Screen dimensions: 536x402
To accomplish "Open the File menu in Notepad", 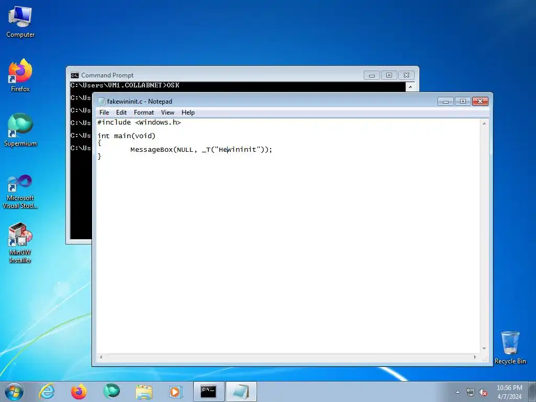I will click(104, 113).
